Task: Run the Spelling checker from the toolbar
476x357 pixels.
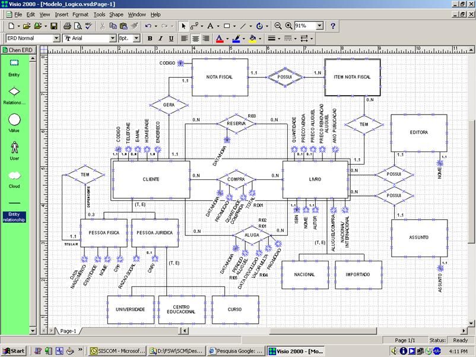Action: tap(87, 26)
